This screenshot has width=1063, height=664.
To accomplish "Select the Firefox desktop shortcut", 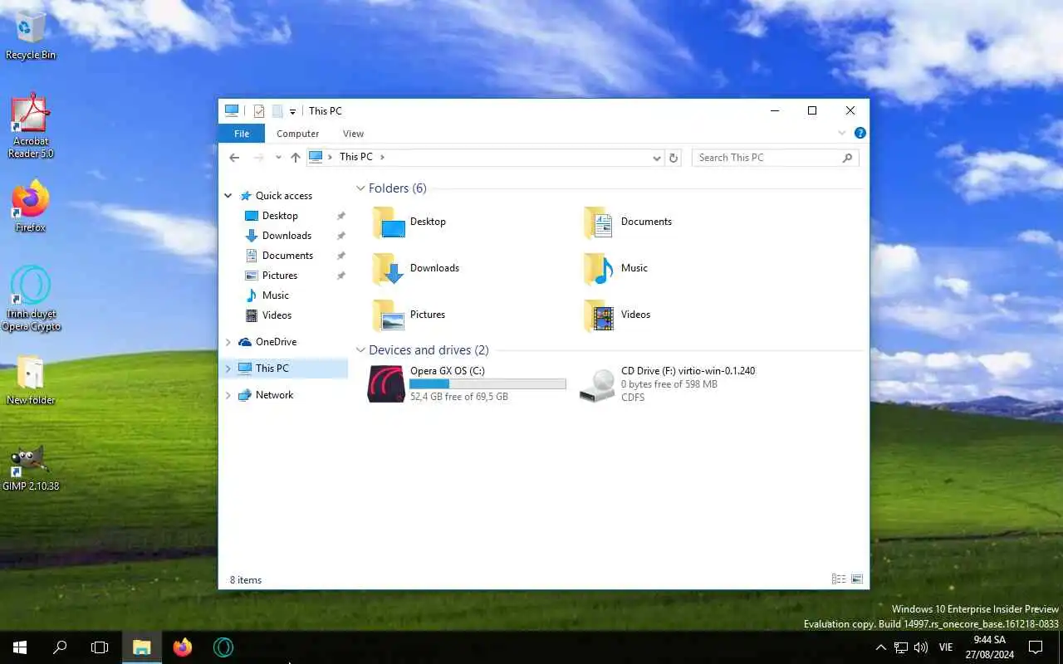I will 31,206.
